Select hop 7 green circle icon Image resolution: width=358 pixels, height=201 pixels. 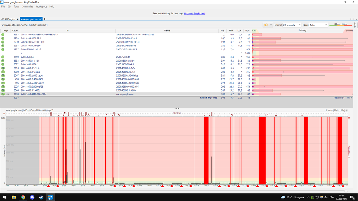click(x=3, y=57)
